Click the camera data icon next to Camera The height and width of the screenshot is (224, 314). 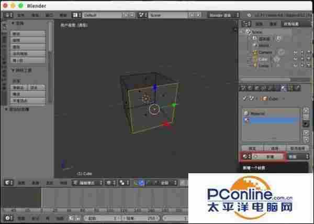[281, 52]
